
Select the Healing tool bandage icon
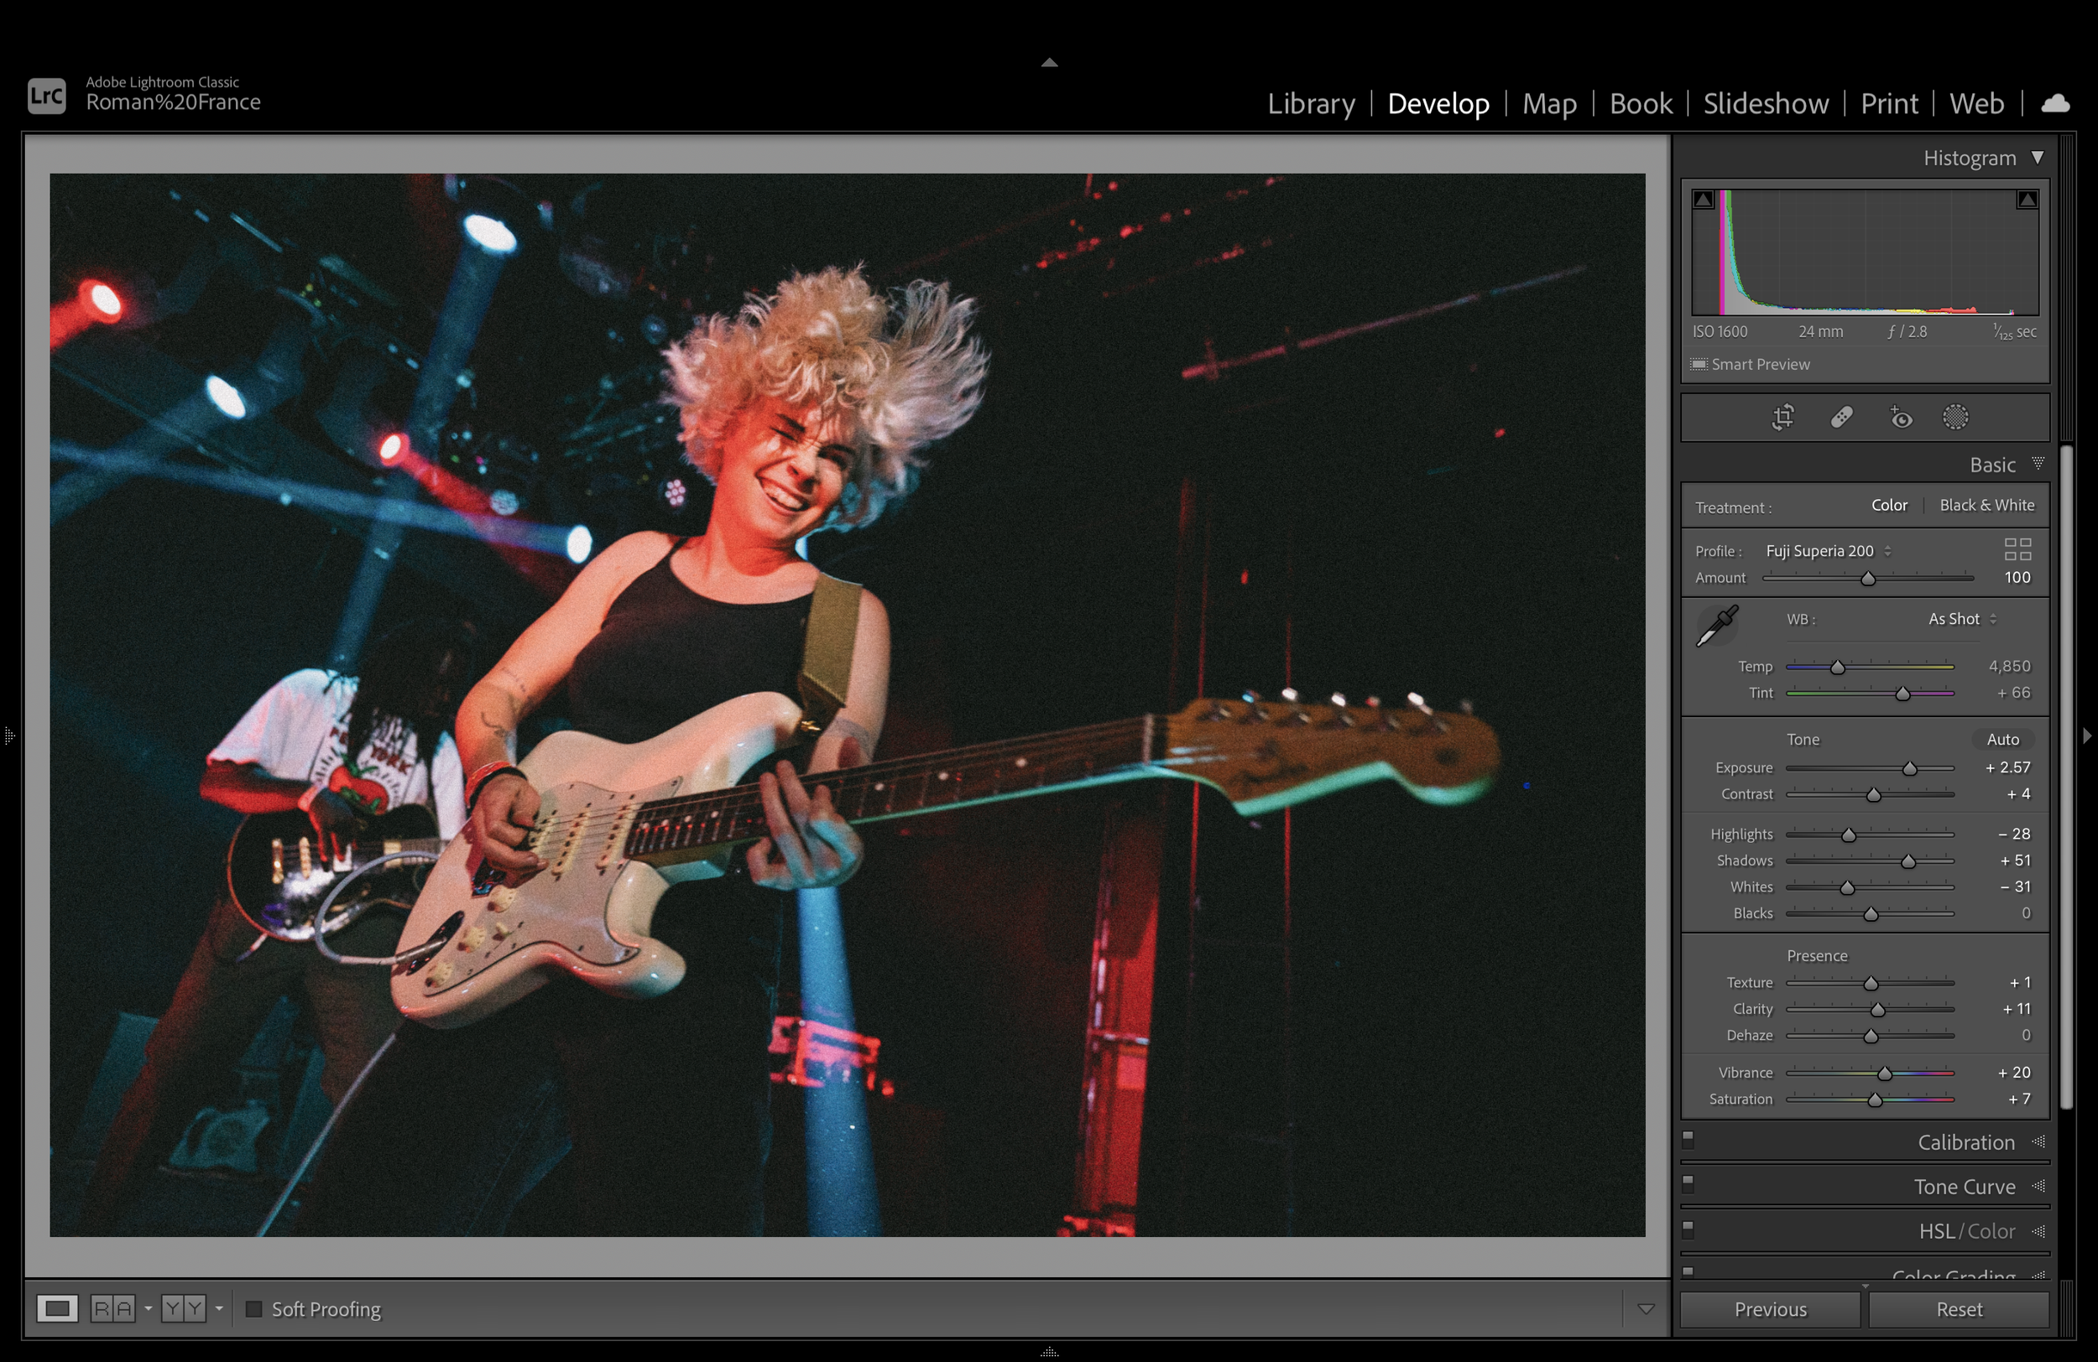pos(1840,417)
